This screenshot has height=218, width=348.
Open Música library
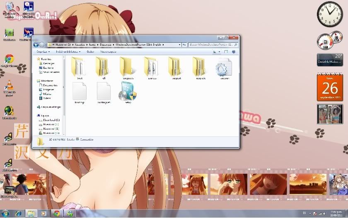point(47,94)
